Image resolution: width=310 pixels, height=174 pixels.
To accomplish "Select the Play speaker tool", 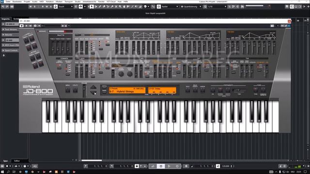I will tap(136, 6).
